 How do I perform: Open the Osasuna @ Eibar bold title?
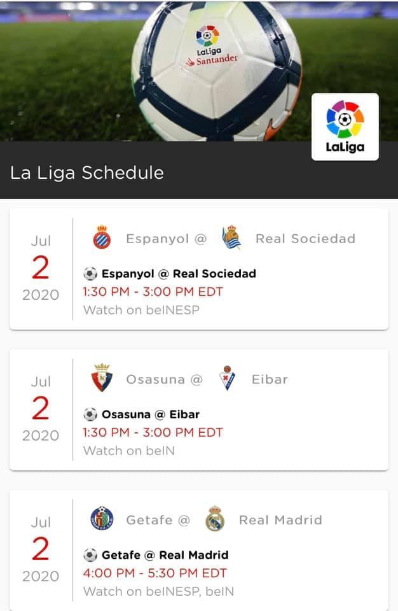point(151,414)
